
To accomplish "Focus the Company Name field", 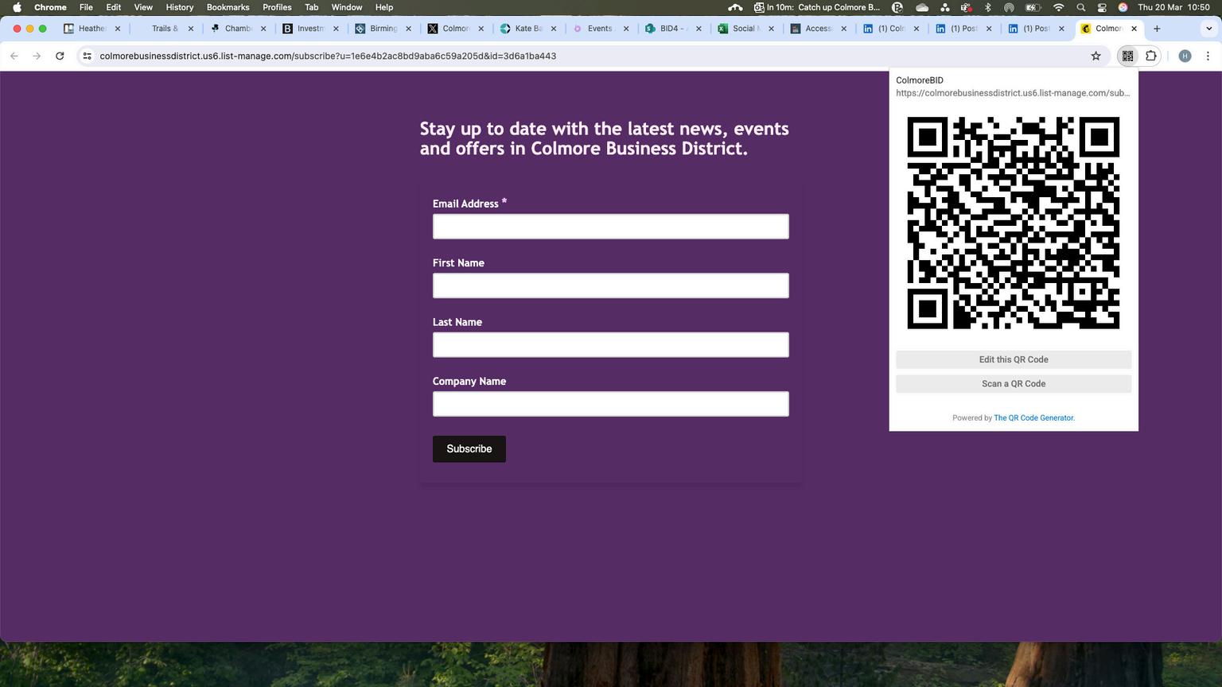I will [611, 404].
